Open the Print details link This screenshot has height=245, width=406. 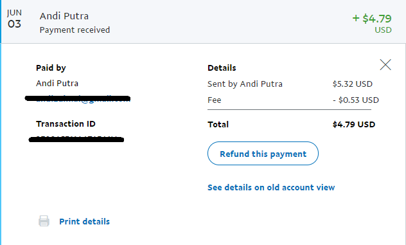tap(84, 221)
